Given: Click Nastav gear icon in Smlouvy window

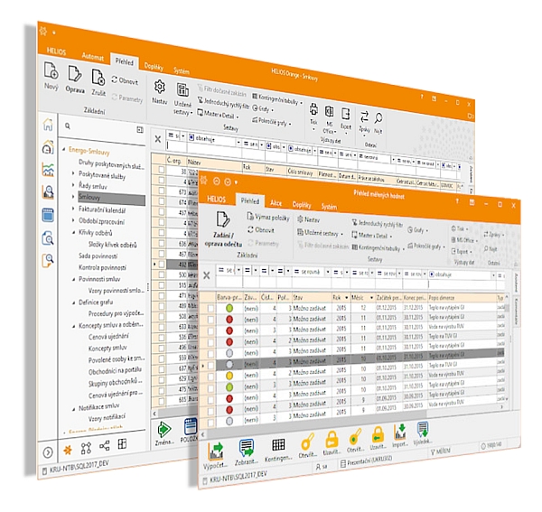Looking at the screenshot, I should 160,87.
